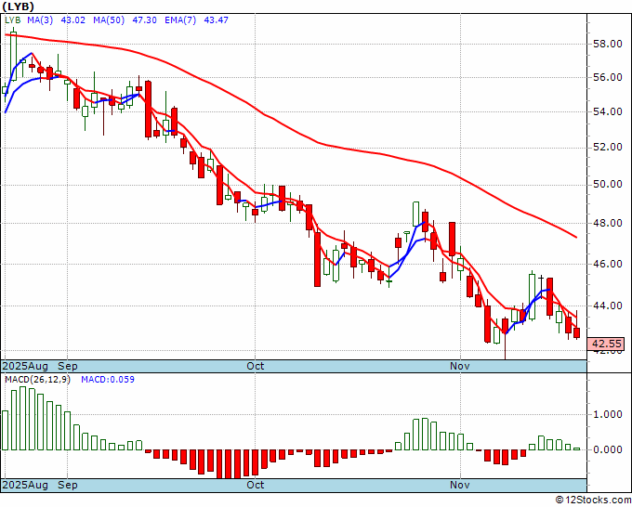The width and height of the screenshot is (632, 507).
Task: Click the 48.00 price axis label
Action: click(x=608, y=223)
